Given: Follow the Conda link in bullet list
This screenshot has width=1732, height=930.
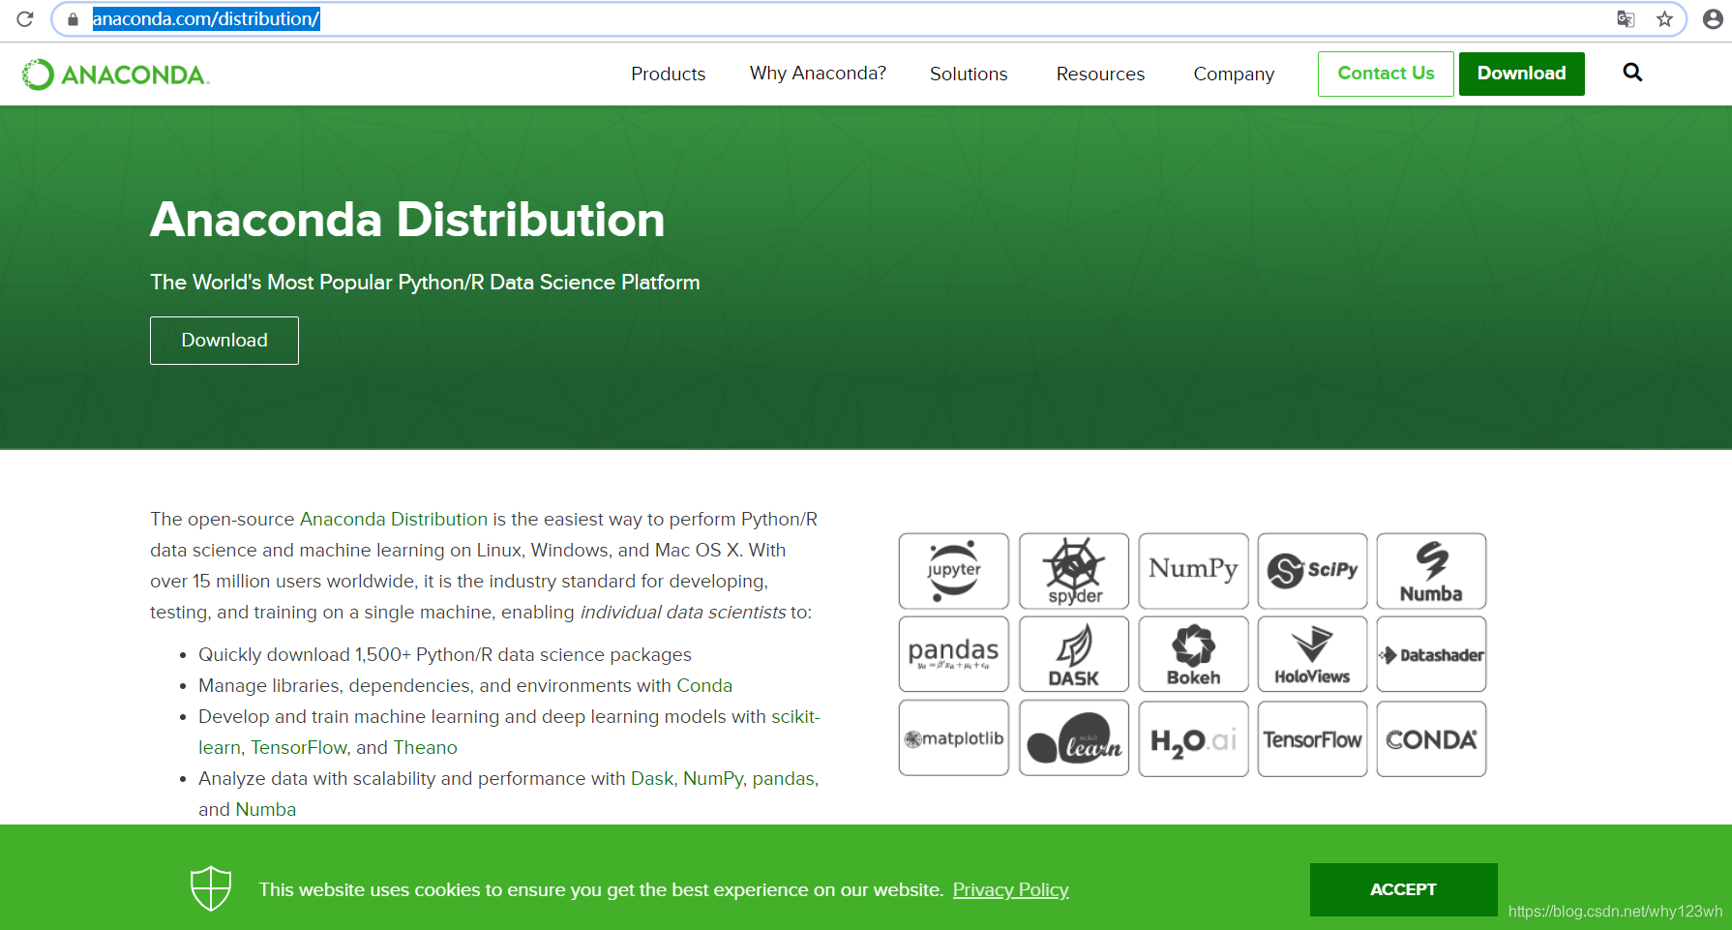Looking at the screenshot, I should point(704,686).
